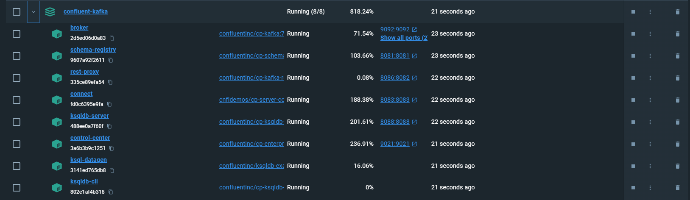The width and height of the screenshot is (690, 200).
Task: Open more actions for connect container
Action: 650,100
